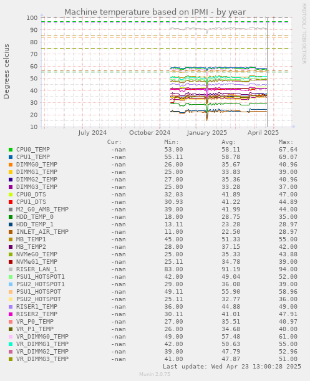
Task: Click the NVMeG1_TEMP legend label
Action: click(37, 262)
